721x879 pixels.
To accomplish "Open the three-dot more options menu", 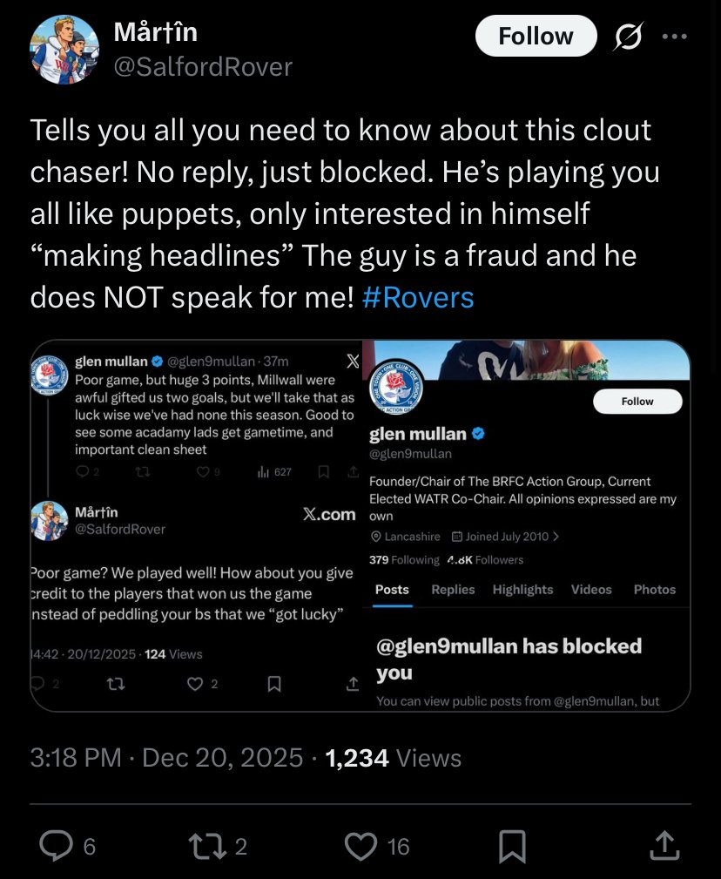I will coord(675,36).
